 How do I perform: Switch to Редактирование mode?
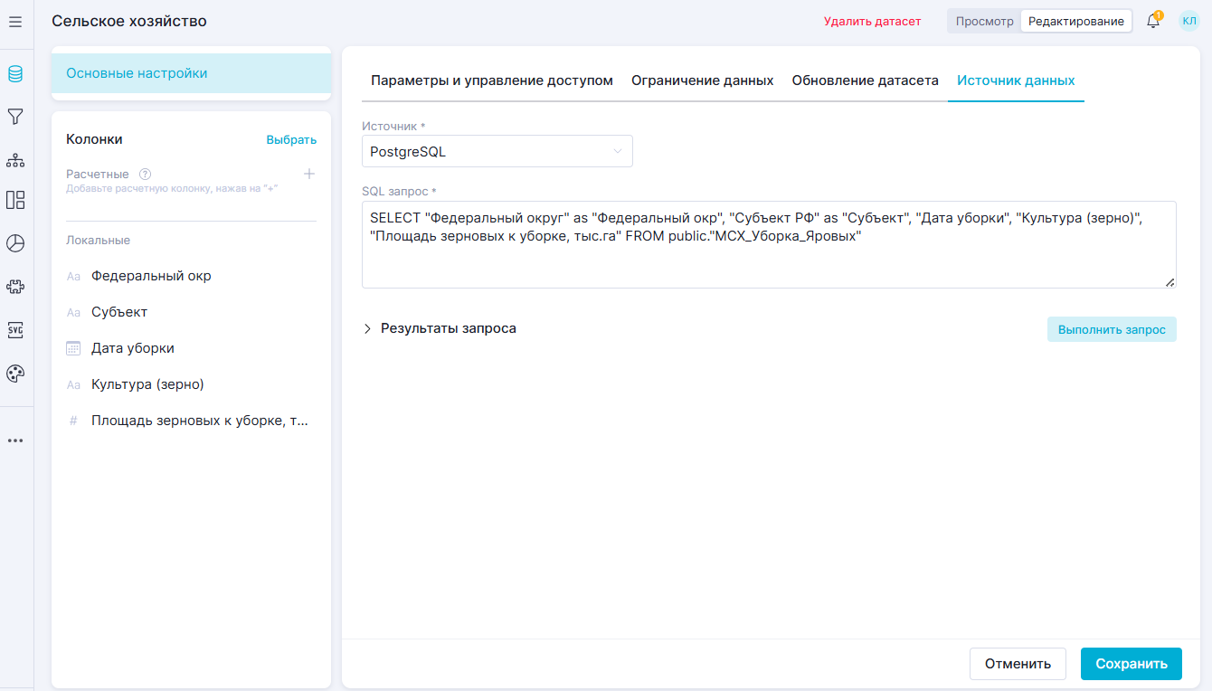tap(1075, 21)
